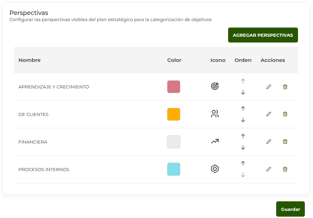The width and height of the screenshot is (313, 218).
Task: Move DE CLIENTES down in order
Action: pos(243,120)
